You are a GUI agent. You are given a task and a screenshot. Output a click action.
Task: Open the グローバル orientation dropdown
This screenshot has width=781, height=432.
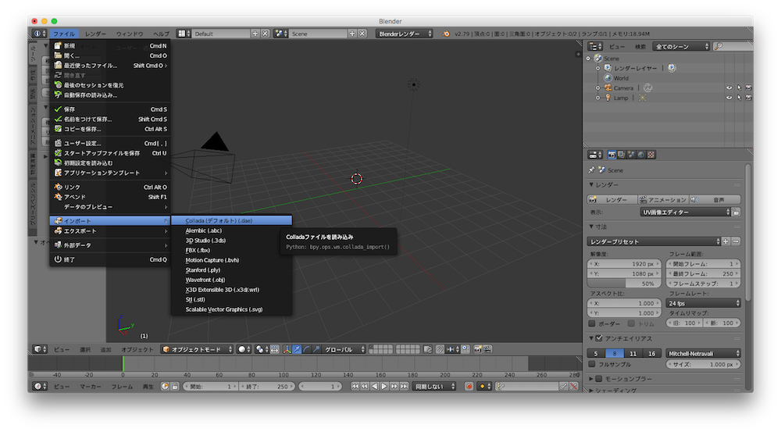[x=344, y=350]
